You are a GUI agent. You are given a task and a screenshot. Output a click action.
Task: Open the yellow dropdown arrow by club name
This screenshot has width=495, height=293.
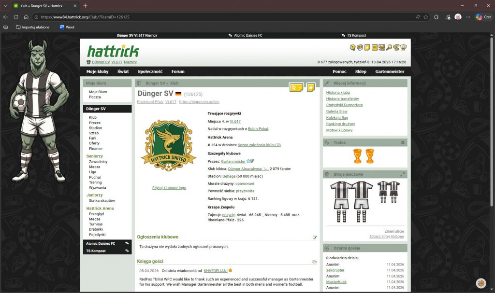click(296, 87)
